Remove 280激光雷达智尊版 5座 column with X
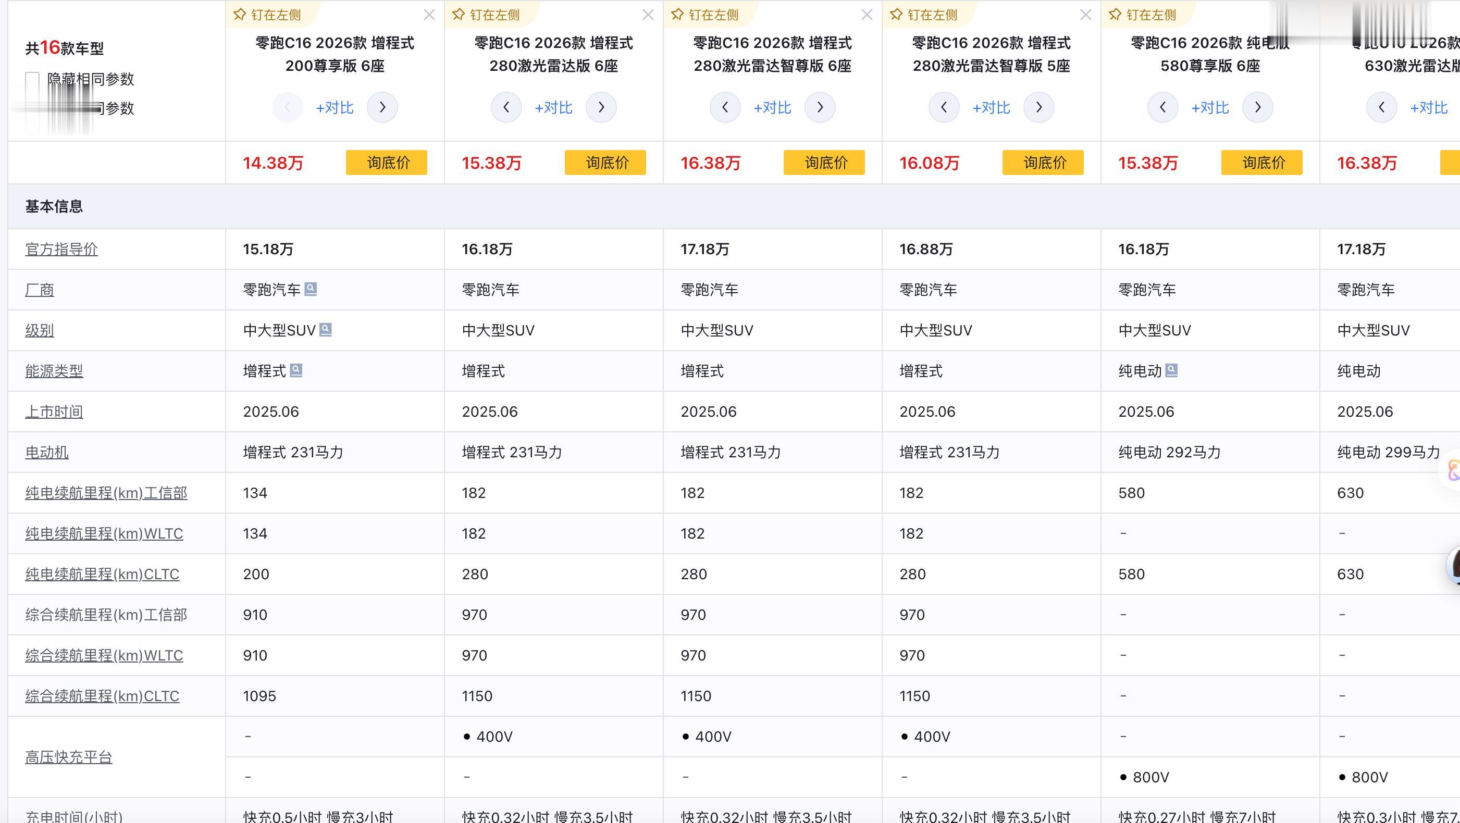Screen dimensions: 1460x823 click(1085, 15)
